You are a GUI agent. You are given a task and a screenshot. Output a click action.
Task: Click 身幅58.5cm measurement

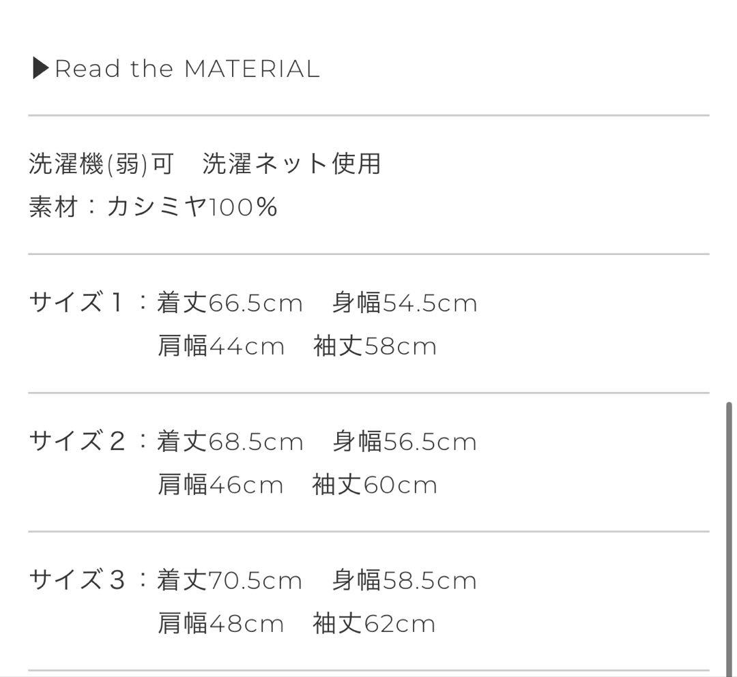[x=405, y=580]
